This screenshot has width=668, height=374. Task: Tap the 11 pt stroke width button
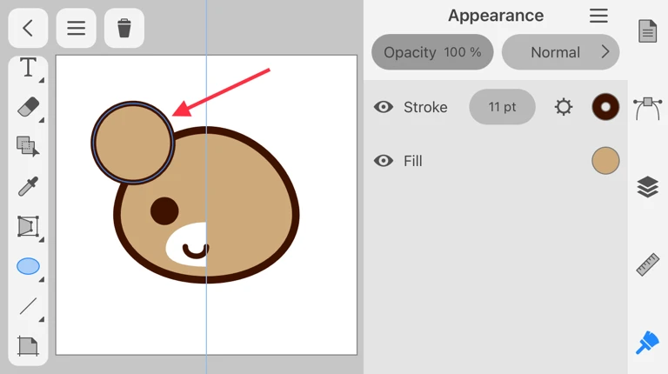(x=502, y=107)
